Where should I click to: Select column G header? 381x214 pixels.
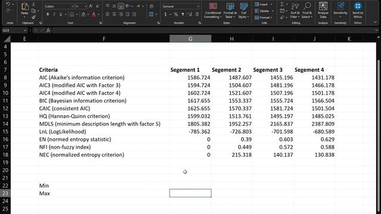point(190,39)
